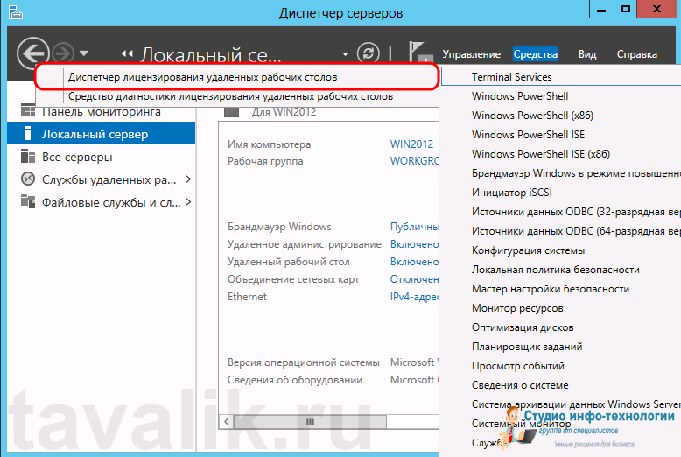Open the Управление menu
Image resolution: width=681 pixels, height=457 pixels.
tap(471, 54)
